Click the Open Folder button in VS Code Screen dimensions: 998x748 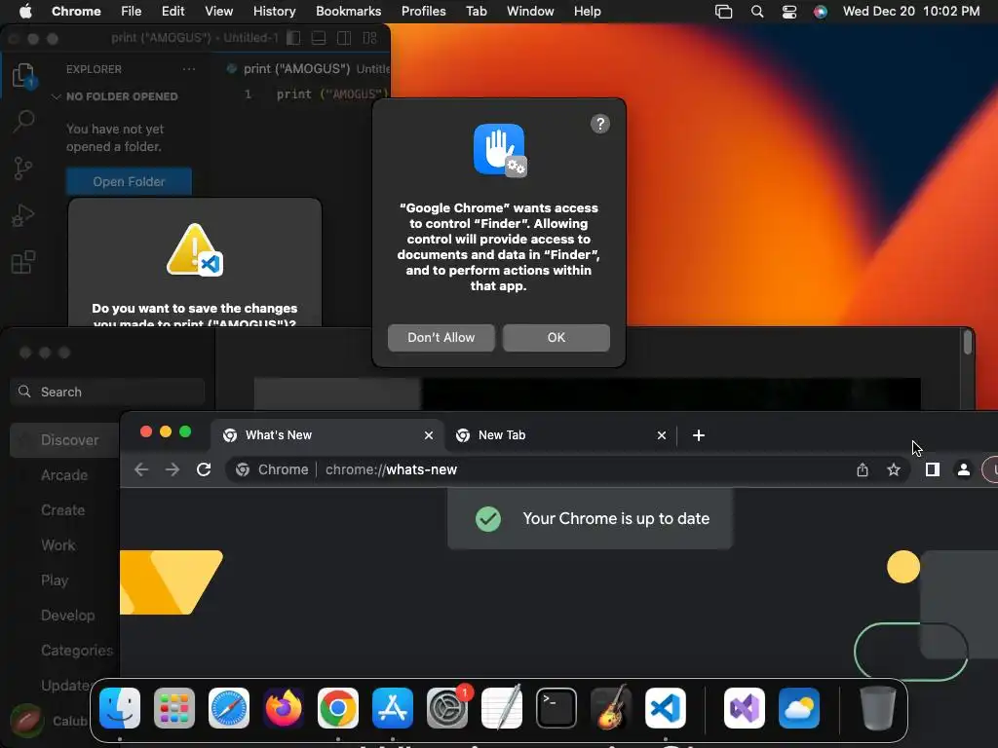coord(129,182)
